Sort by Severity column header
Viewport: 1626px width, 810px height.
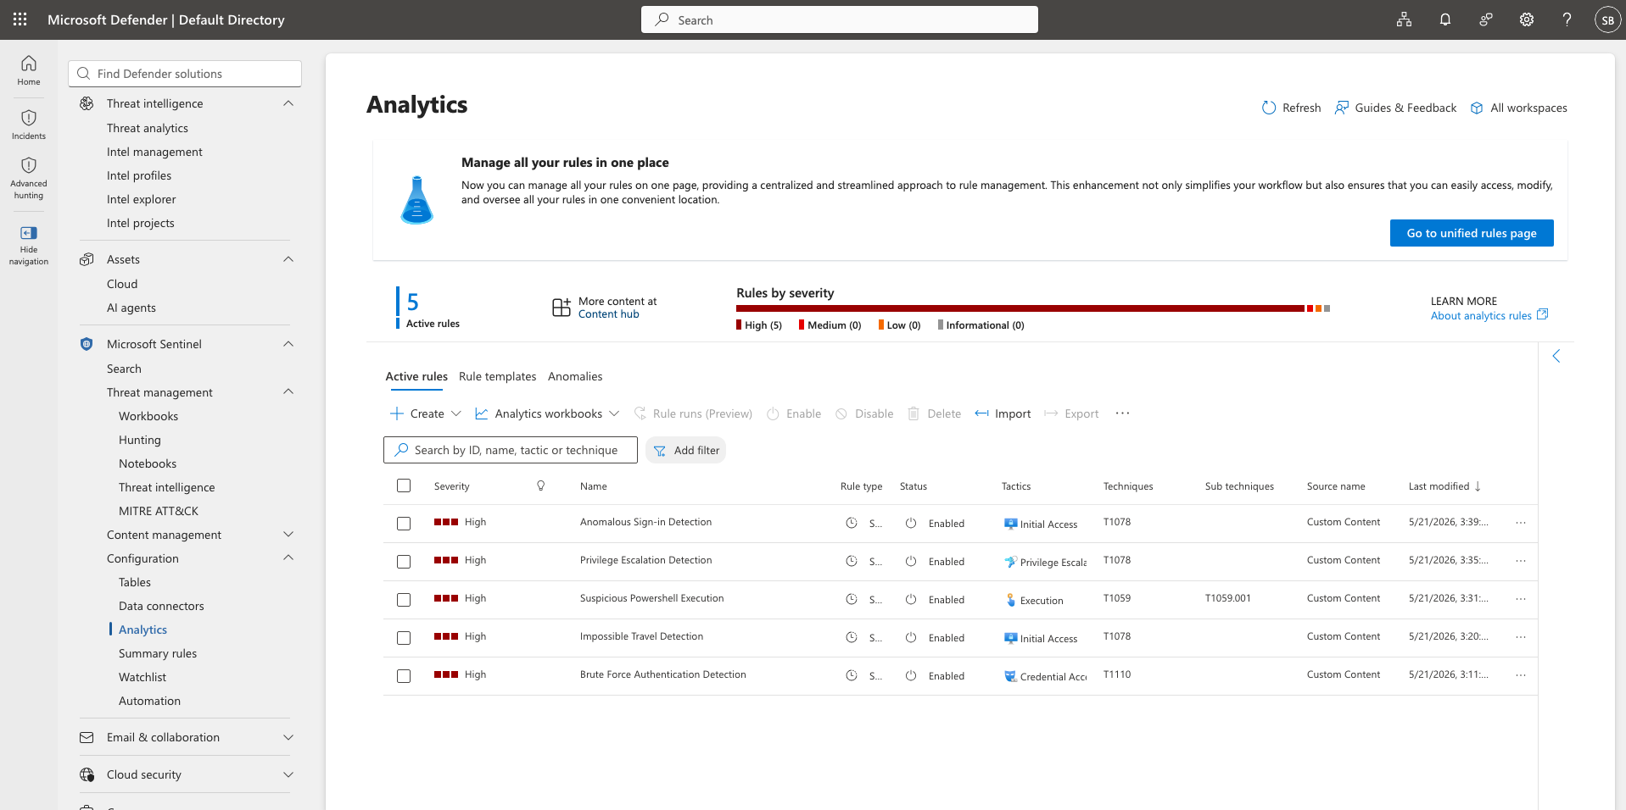click(452, 486)
